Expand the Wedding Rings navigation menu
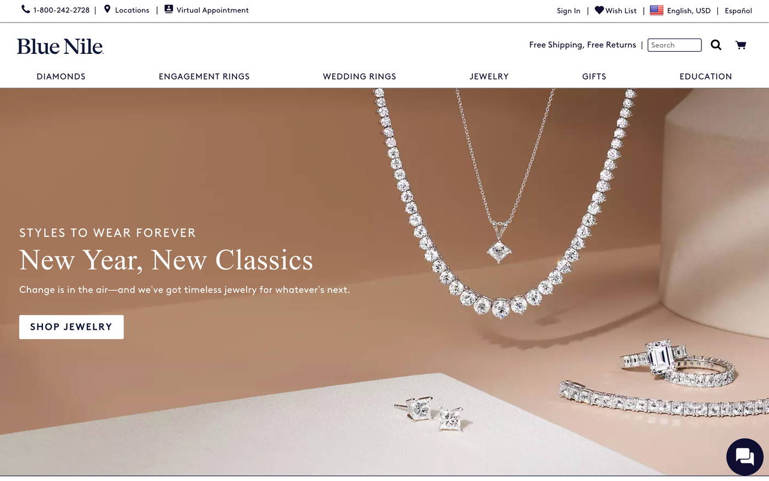769x481 pixels. [359, 76]
